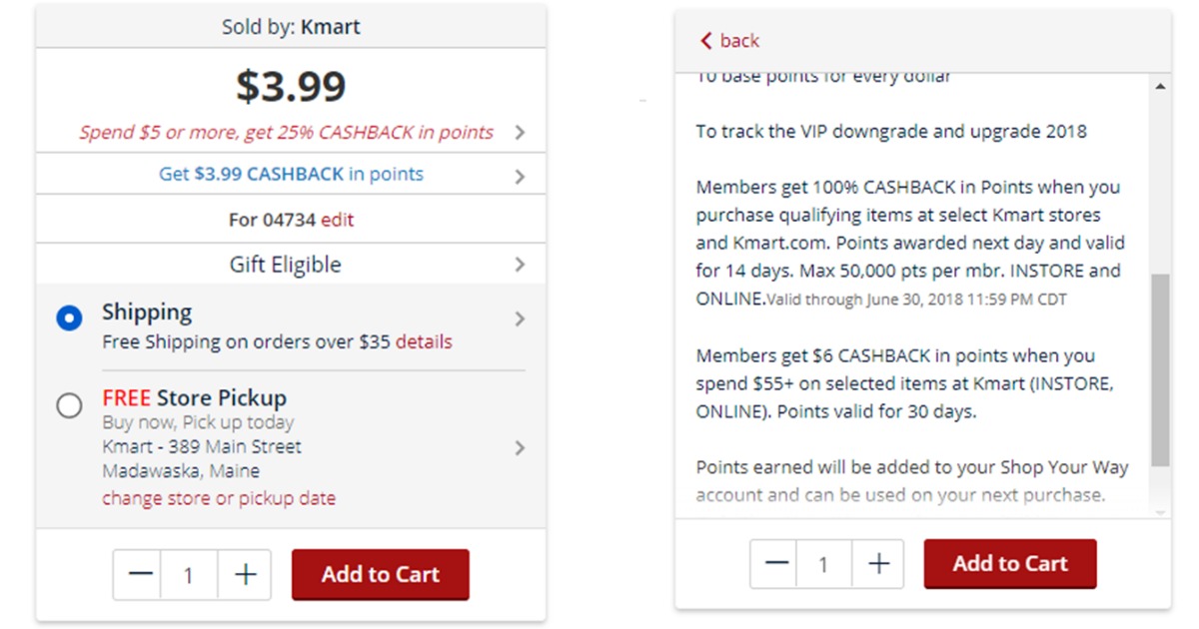The image size is (1199, 629).
Task: Click the left quantity input field
Action: click(190, 574)
